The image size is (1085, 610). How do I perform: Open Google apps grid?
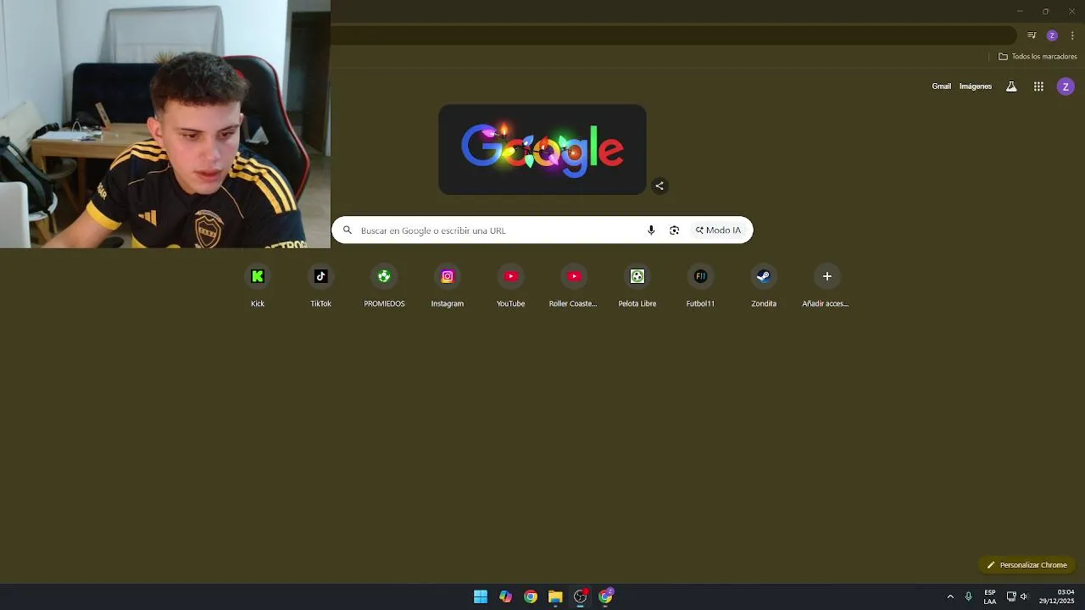pyautogui.click(x=1038, y=86)
